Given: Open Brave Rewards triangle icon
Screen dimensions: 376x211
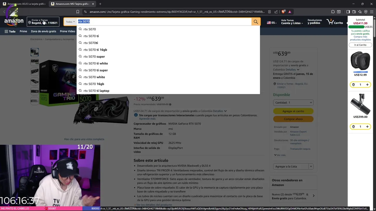Looking at the screenshot, I should pyautogui.click(x=290, y=12).
